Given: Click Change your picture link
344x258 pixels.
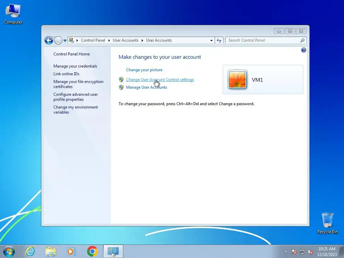Looking at the screenshot, I should (x=144, y=70).
